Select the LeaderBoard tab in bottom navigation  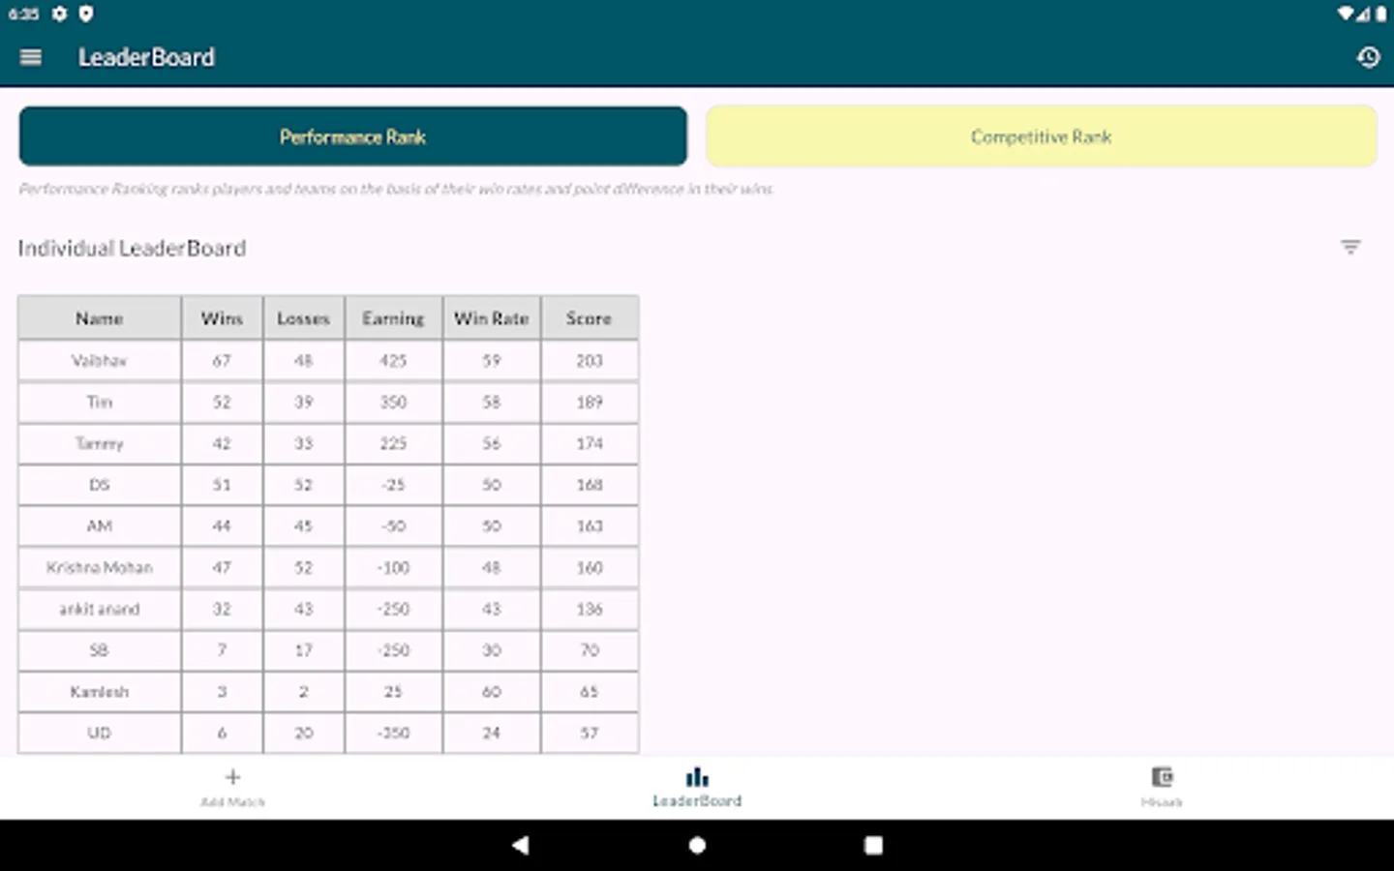697,787
